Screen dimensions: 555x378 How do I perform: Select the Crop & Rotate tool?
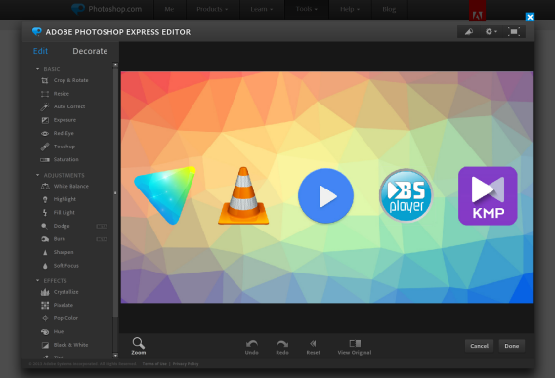(64, 80)
